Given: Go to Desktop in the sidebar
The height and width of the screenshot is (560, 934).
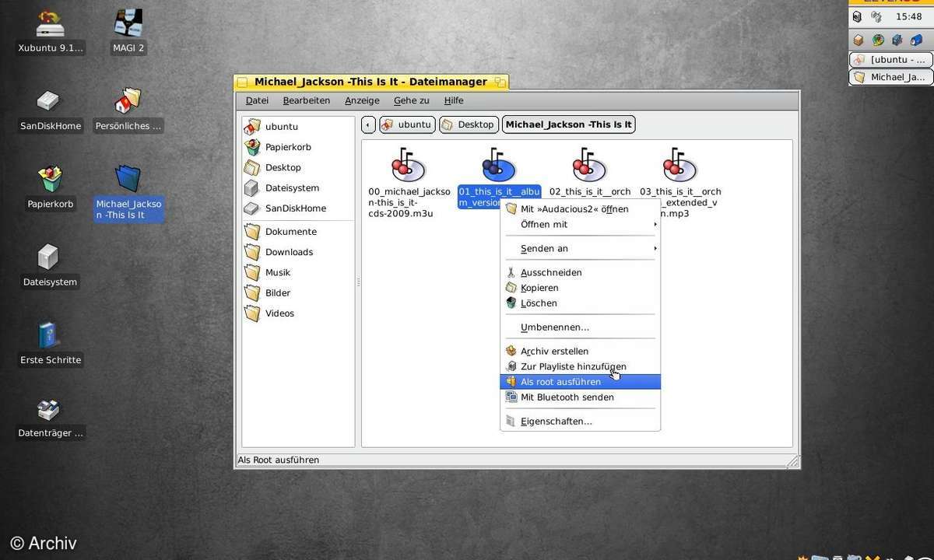Looking at the screenshot, I should point(298,167).
